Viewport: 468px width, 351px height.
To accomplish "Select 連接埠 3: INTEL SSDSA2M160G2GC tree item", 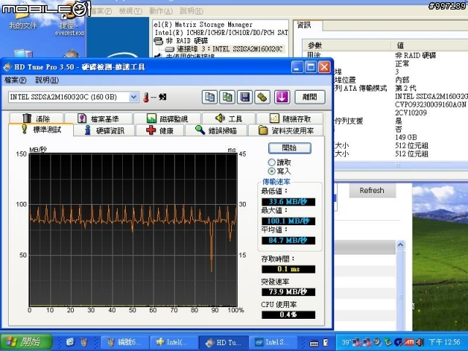I will [229, 49].
